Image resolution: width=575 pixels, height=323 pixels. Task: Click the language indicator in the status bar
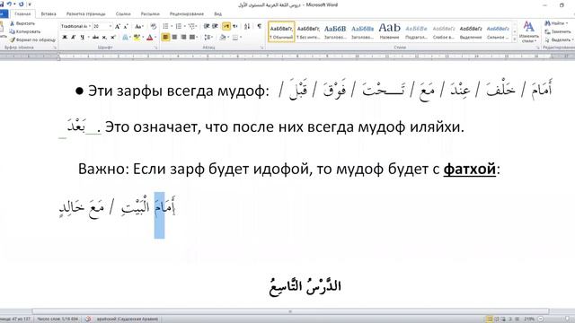click(128, 319)
